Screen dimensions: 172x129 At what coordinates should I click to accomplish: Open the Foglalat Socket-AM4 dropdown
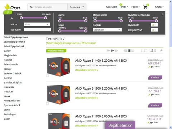(107, 30)
